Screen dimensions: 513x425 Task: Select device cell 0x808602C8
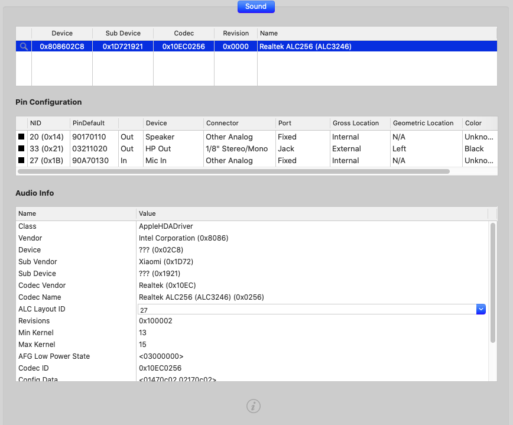(62, 47)
